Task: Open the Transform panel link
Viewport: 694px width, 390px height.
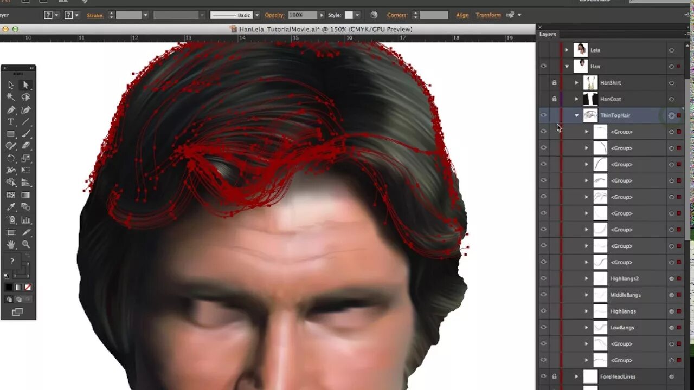Action: (489, 15)
